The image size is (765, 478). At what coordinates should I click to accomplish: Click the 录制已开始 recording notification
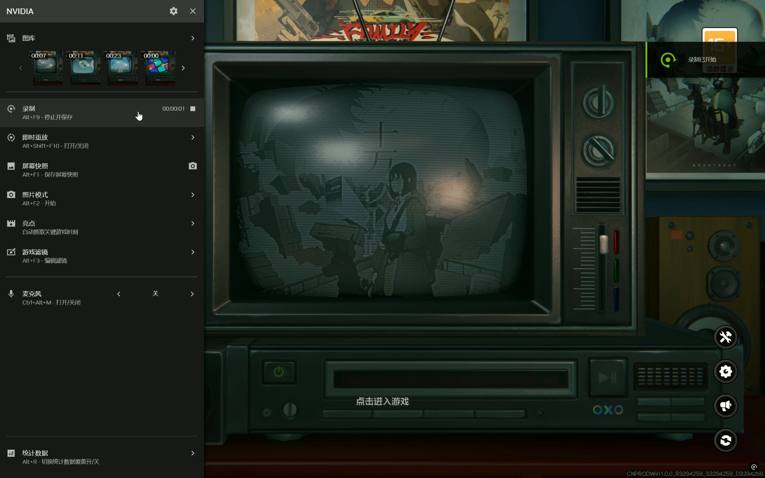click(705, 60)
